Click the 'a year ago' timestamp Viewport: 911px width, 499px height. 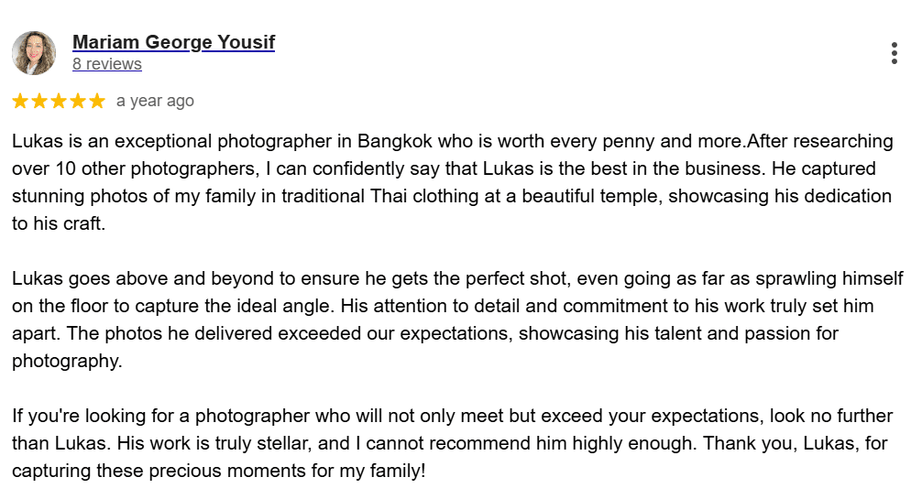coord(155,101)
